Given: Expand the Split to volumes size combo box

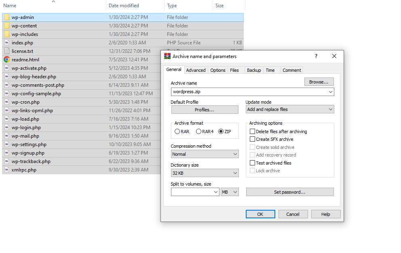Looking at the screenshot, I should click(x=216, y=192).
